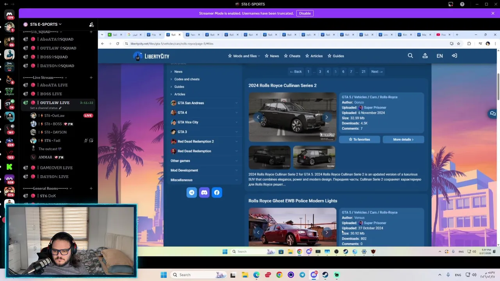Open Microsoft Edge from the Windows taskbar
500x281 pixels.
pyautogui.click(x=256, y=275)
